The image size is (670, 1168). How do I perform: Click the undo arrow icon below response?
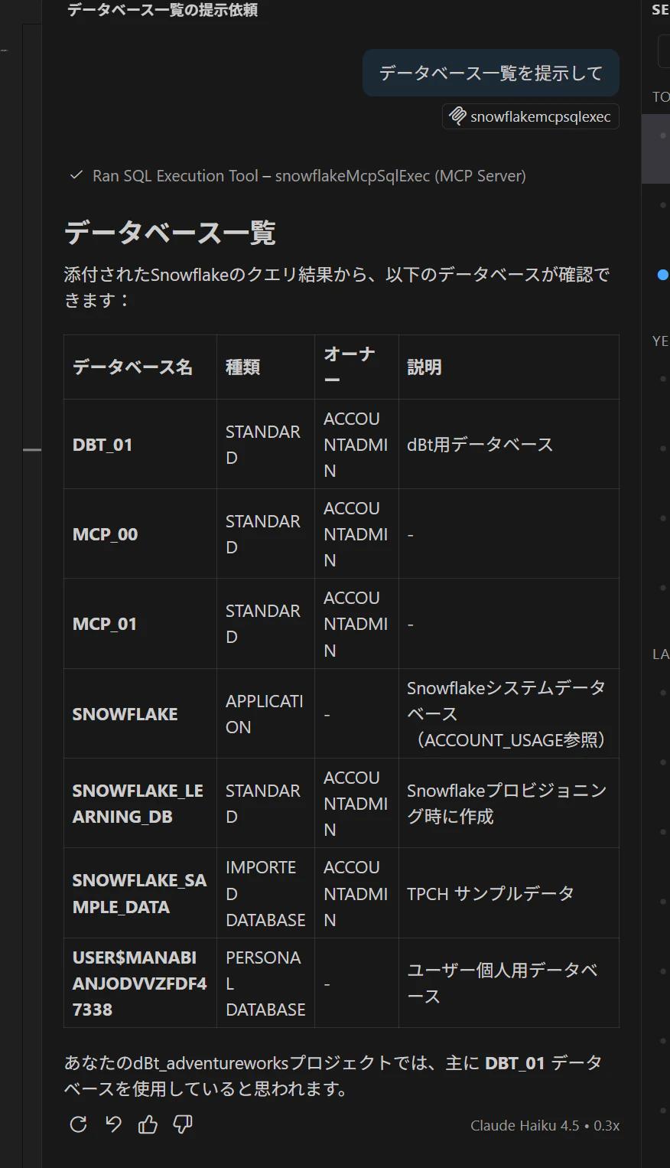pos(113,1124)
